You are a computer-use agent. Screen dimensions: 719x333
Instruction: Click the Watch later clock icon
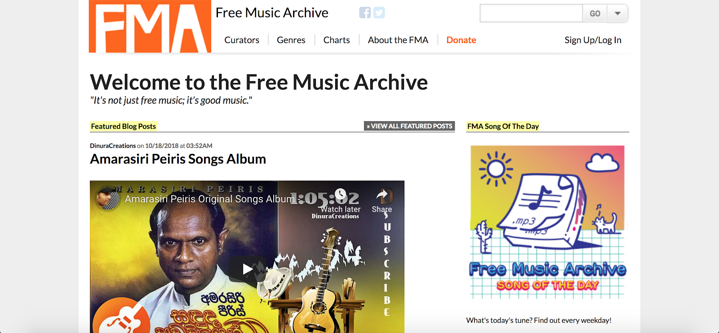(341, 194)
